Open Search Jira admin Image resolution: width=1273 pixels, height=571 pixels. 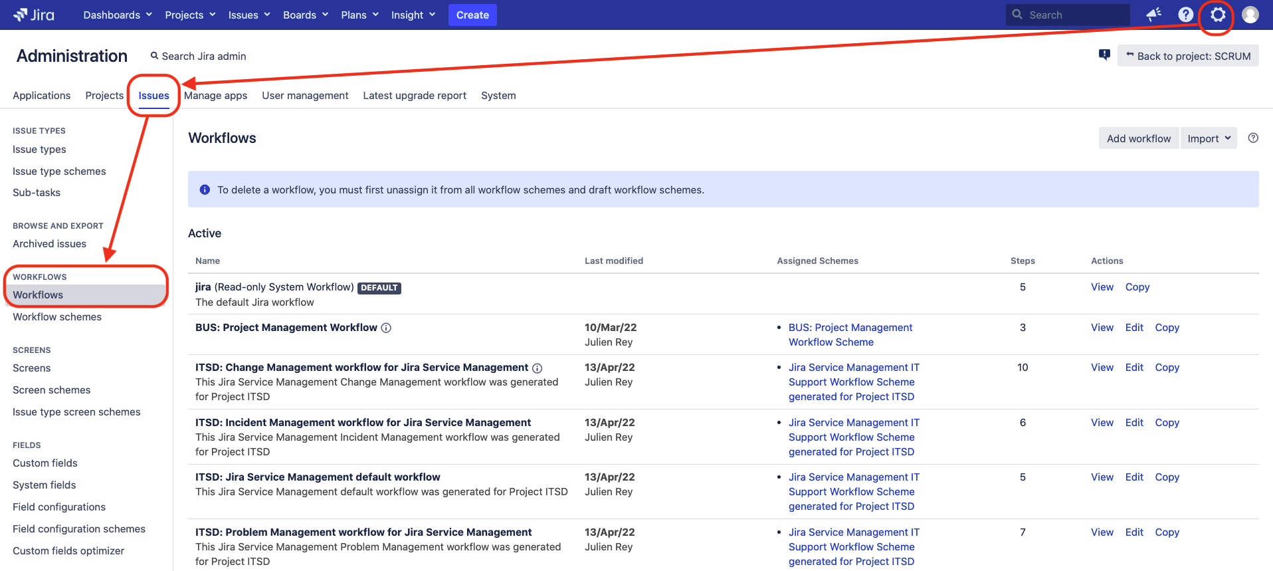coord(198,57)
